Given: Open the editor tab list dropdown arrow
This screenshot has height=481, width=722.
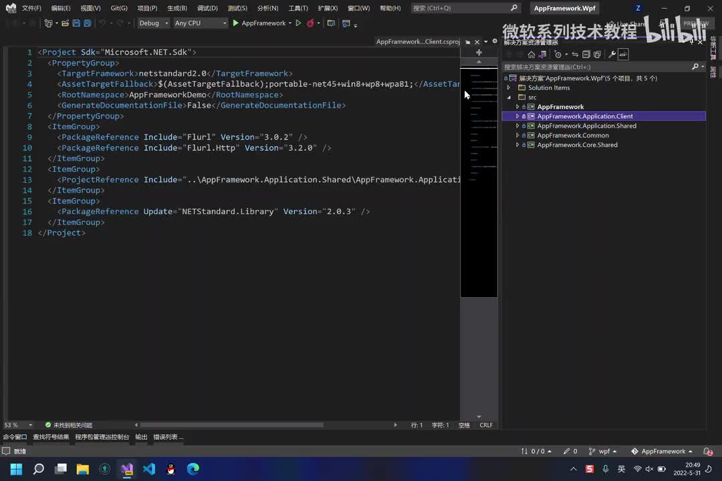Looking at the screenshot, I should pyautogui.click(x=486, y=42).
